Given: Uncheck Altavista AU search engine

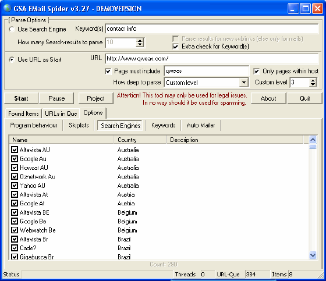Looking at the screenshot, I should coord(15,150).
